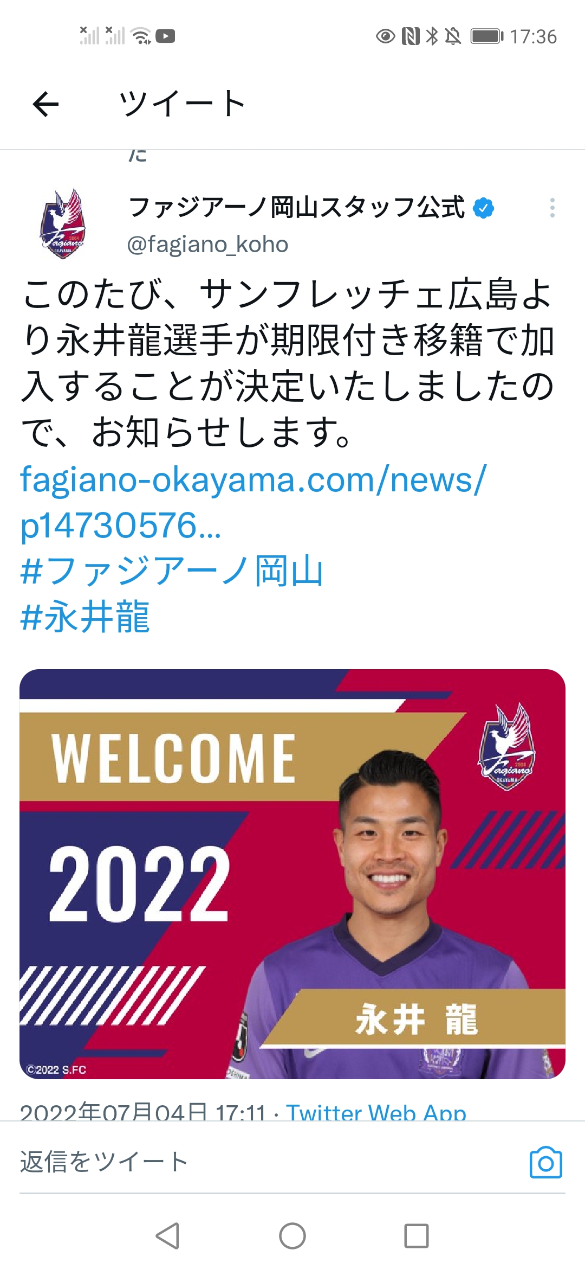This screenshot has height=1269, width=585.
Task: Tap the #ファジアーノ岡山 hashtag
Action: pos(172,571)
